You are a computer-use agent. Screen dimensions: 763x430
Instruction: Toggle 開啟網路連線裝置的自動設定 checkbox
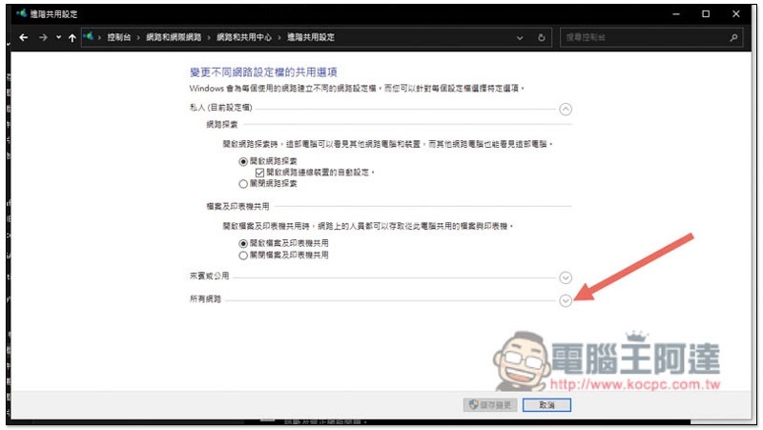259,173
